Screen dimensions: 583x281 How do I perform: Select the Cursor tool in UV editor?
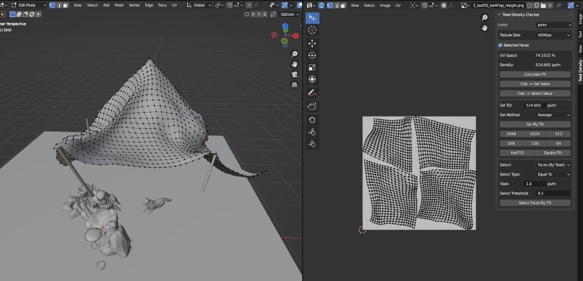tap(312, 30)
